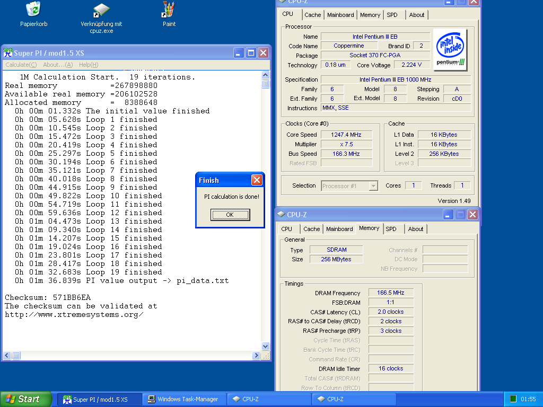
Task: Open the Mainboard tab in upper CPU-Z
Action: click(x=340, y=15)
